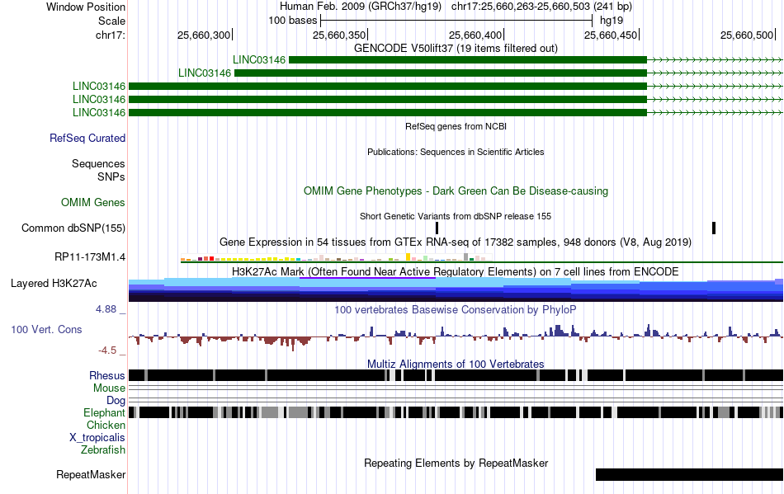The width and height of the screenshot is (784, 494).
Task: Click the Sequences publications track label
Action: [x=98, y=164]
